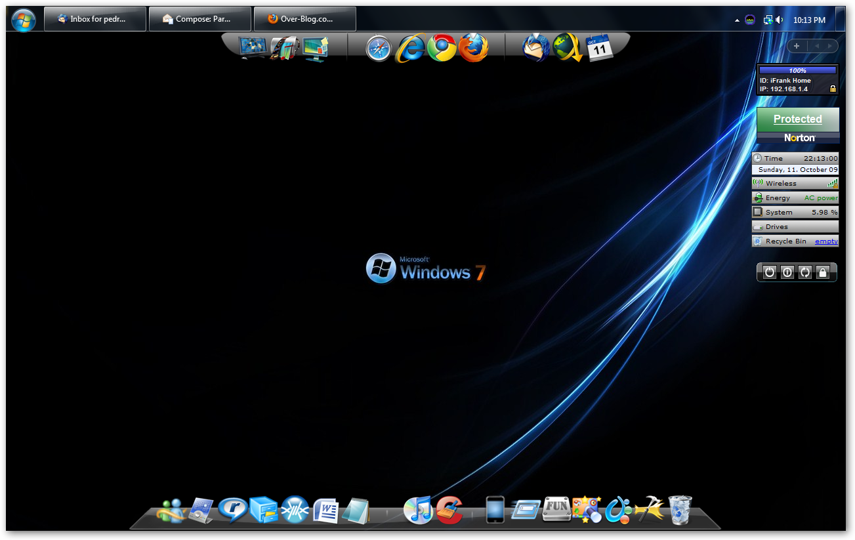Click the blue window frame icon in dock
855x540 pixels.
[526, 510]
